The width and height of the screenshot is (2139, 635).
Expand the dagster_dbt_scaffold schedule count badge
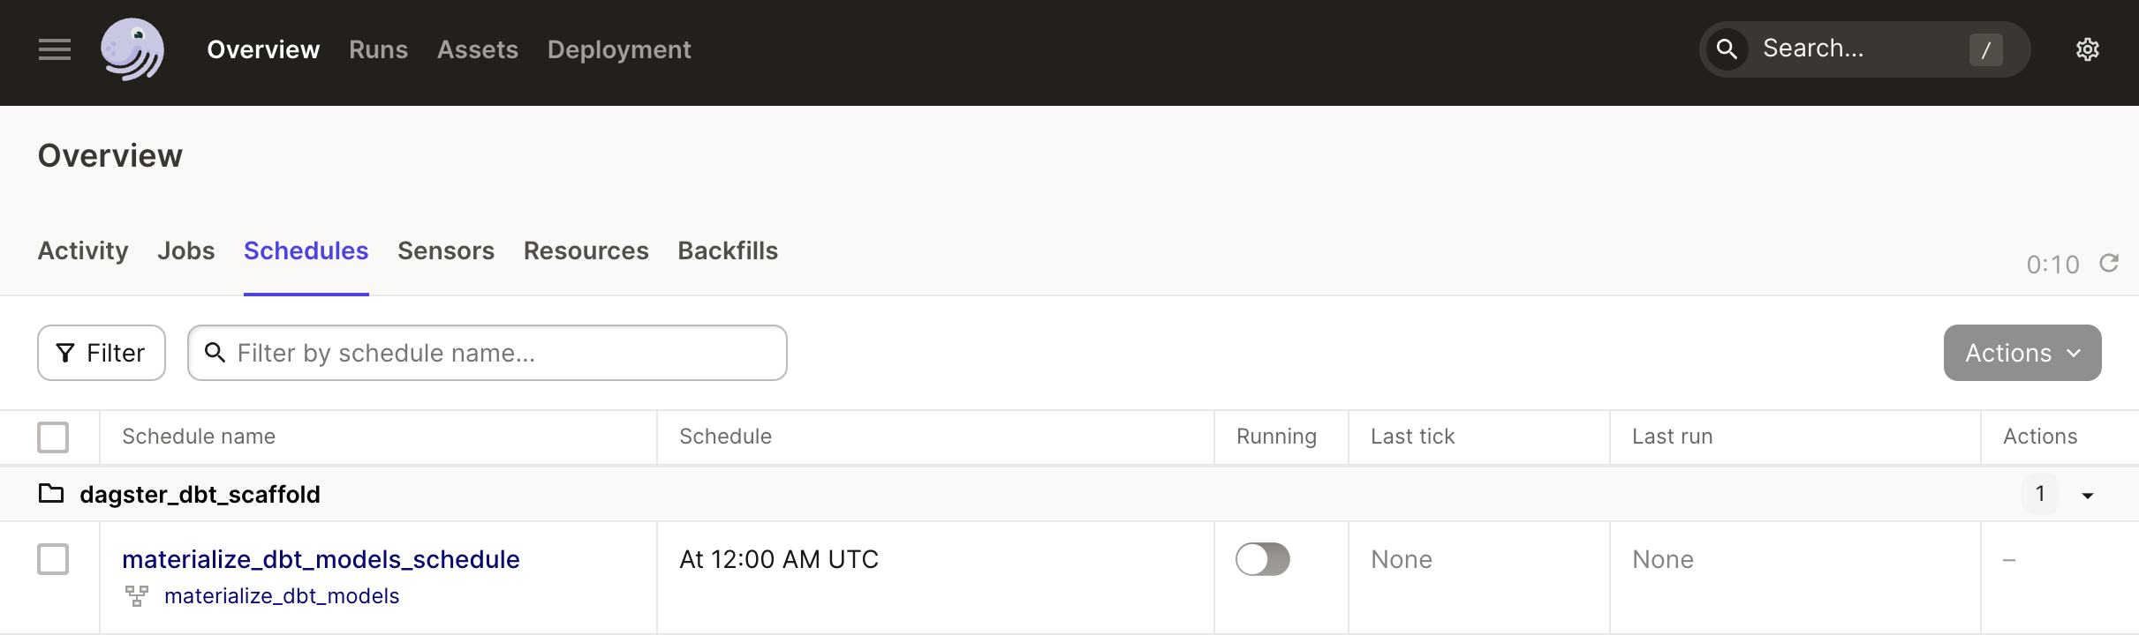pyautogui.click(x=2040, y=494)
